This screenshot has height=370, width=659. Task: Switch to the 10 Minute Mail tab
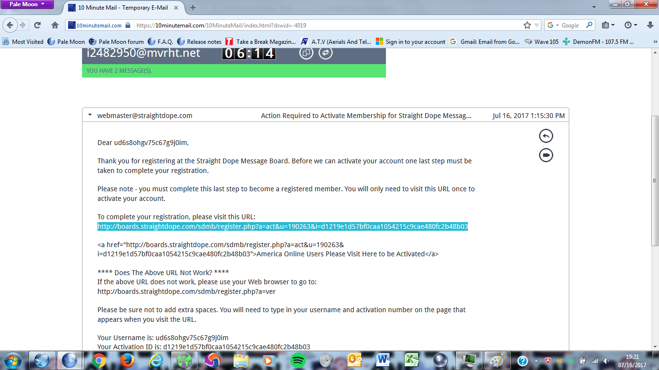click(x=121, y=8)
